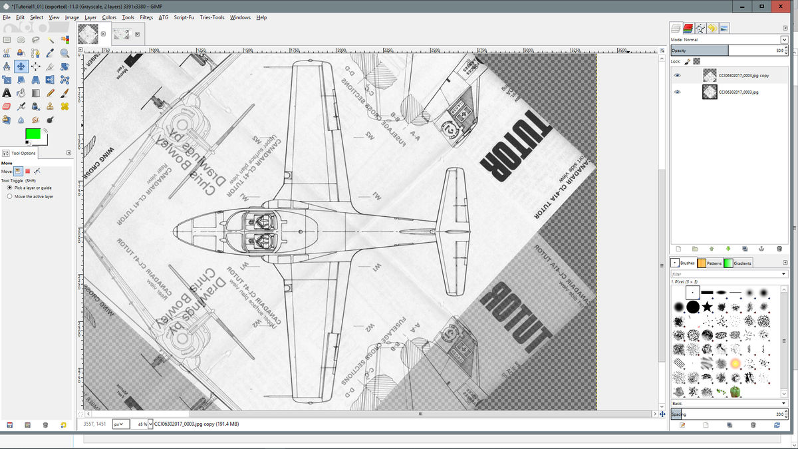
Task: Activate the Color Picker tool
Action: pyautogui.click(x=51, y=53)
